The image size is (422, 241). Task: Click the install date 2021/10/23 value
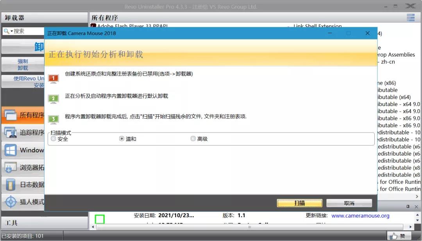click(x=176, y=216)
